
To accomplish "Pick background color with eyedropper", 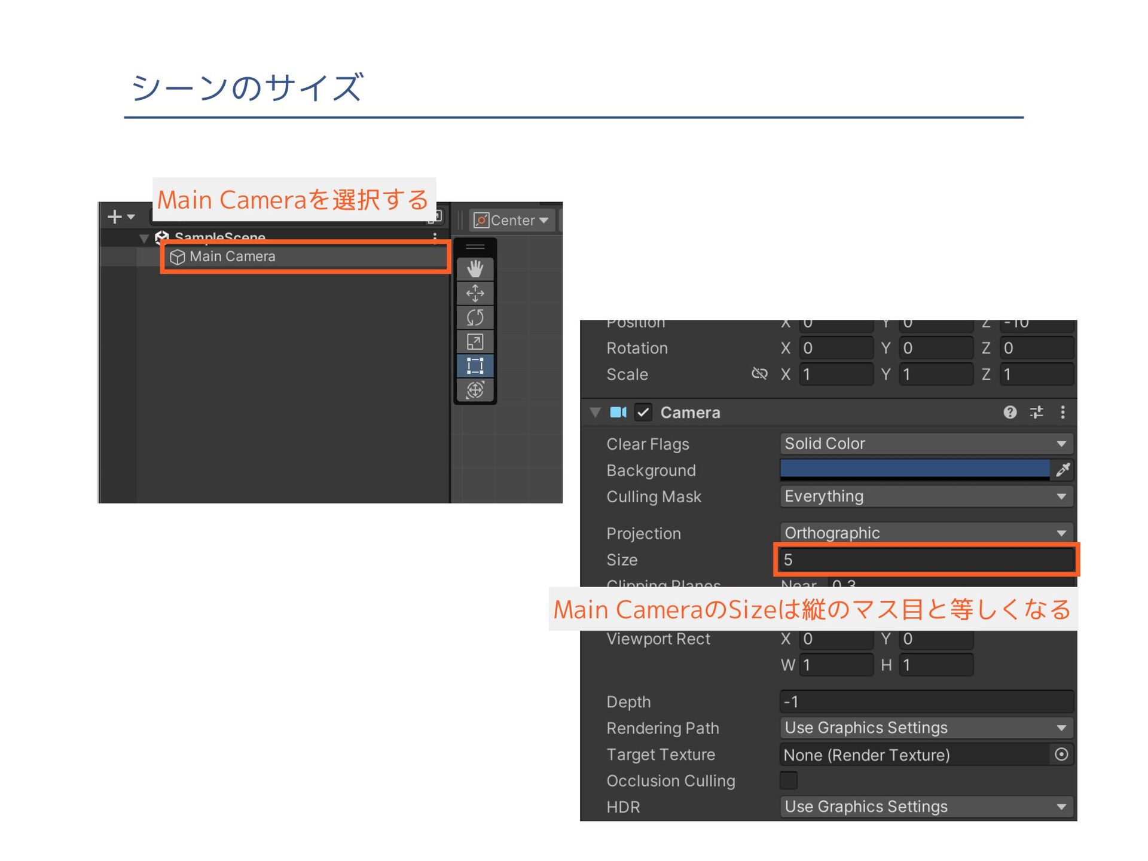I will (x=1062, y=470).
